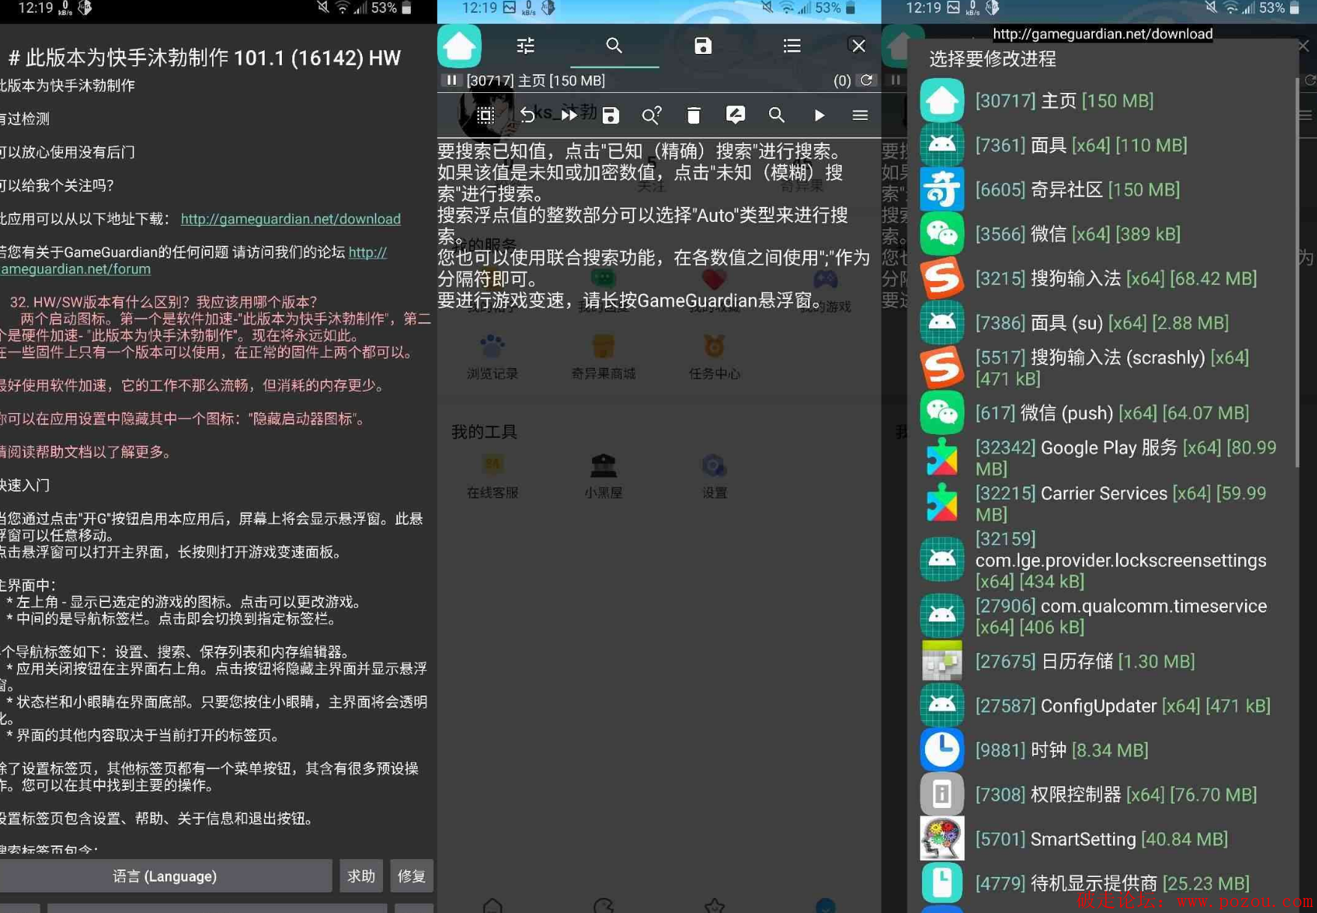
Task: Choose com.lge.provider.lockscreensettings process
Action: tap(1102, 559)
